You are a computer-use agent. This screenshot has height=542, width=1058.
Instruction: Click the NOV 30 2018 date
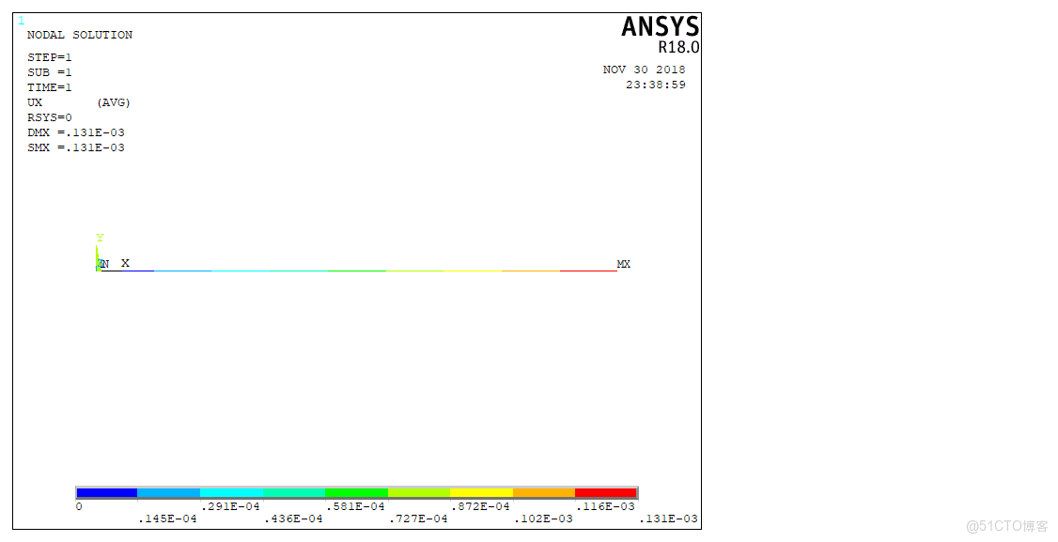644,70
